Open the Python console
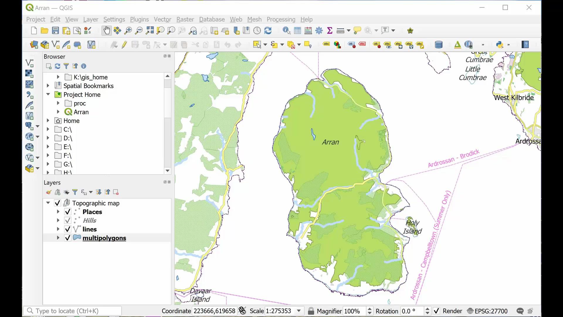 tap(499, 45)
